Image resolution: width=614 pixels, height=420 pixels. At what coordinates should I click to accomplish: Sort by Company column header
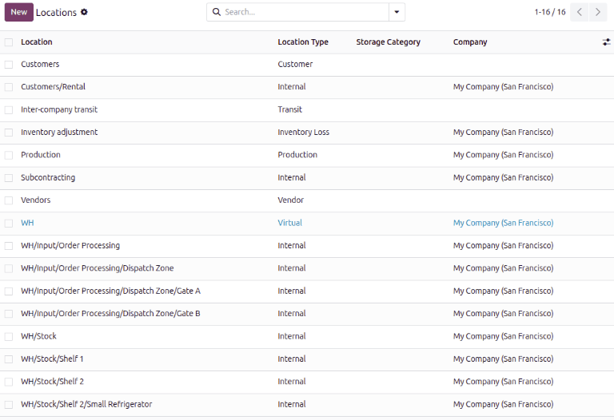(470, 42)
